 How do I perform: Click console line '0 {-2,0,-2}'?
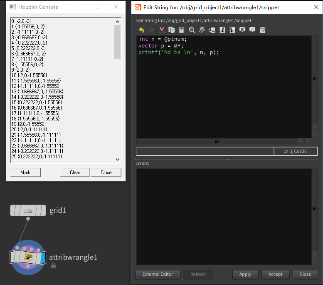tap(21, 21)
